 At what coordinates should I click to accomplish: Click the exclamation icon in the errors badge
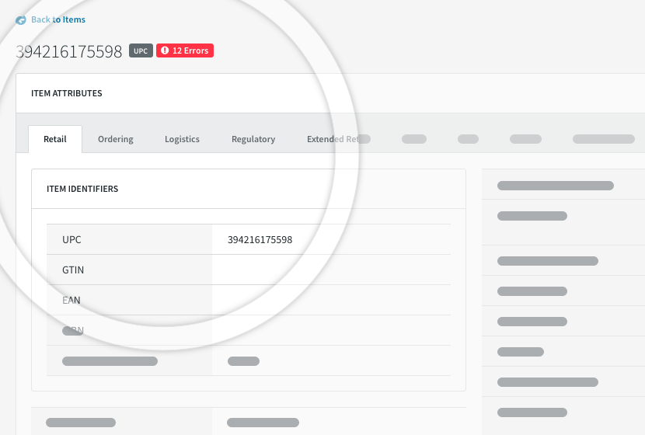[165, 51]
